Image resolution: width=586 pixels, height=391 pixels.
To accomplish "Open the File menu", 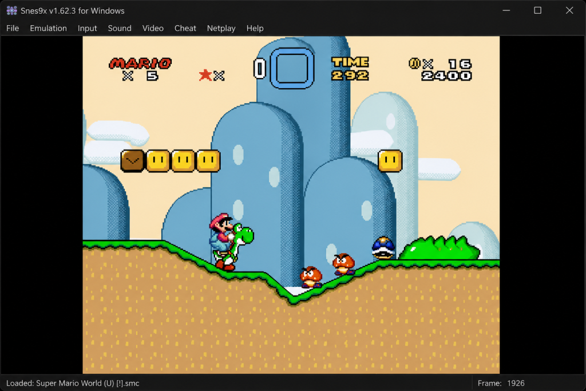I will click(13, 29).
